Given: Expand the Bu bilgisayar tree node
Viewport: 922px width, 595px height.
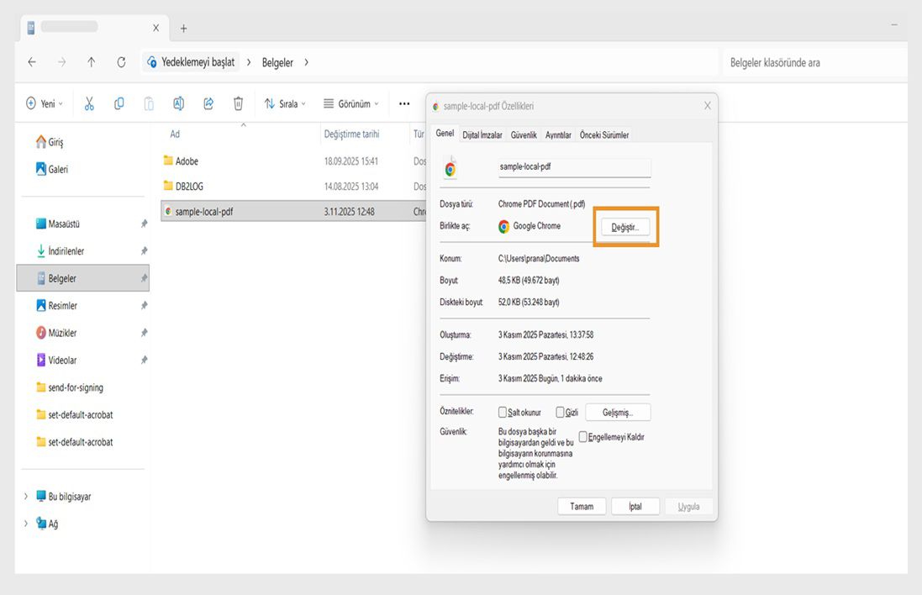Looking at the screenshot, I should (x=26, y=497).
